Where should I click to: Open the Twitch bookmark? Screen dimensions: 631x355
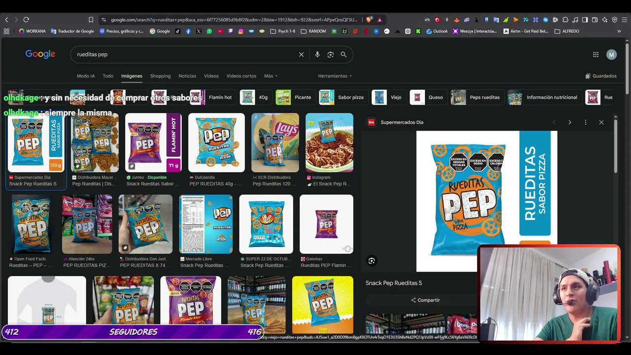230,31
